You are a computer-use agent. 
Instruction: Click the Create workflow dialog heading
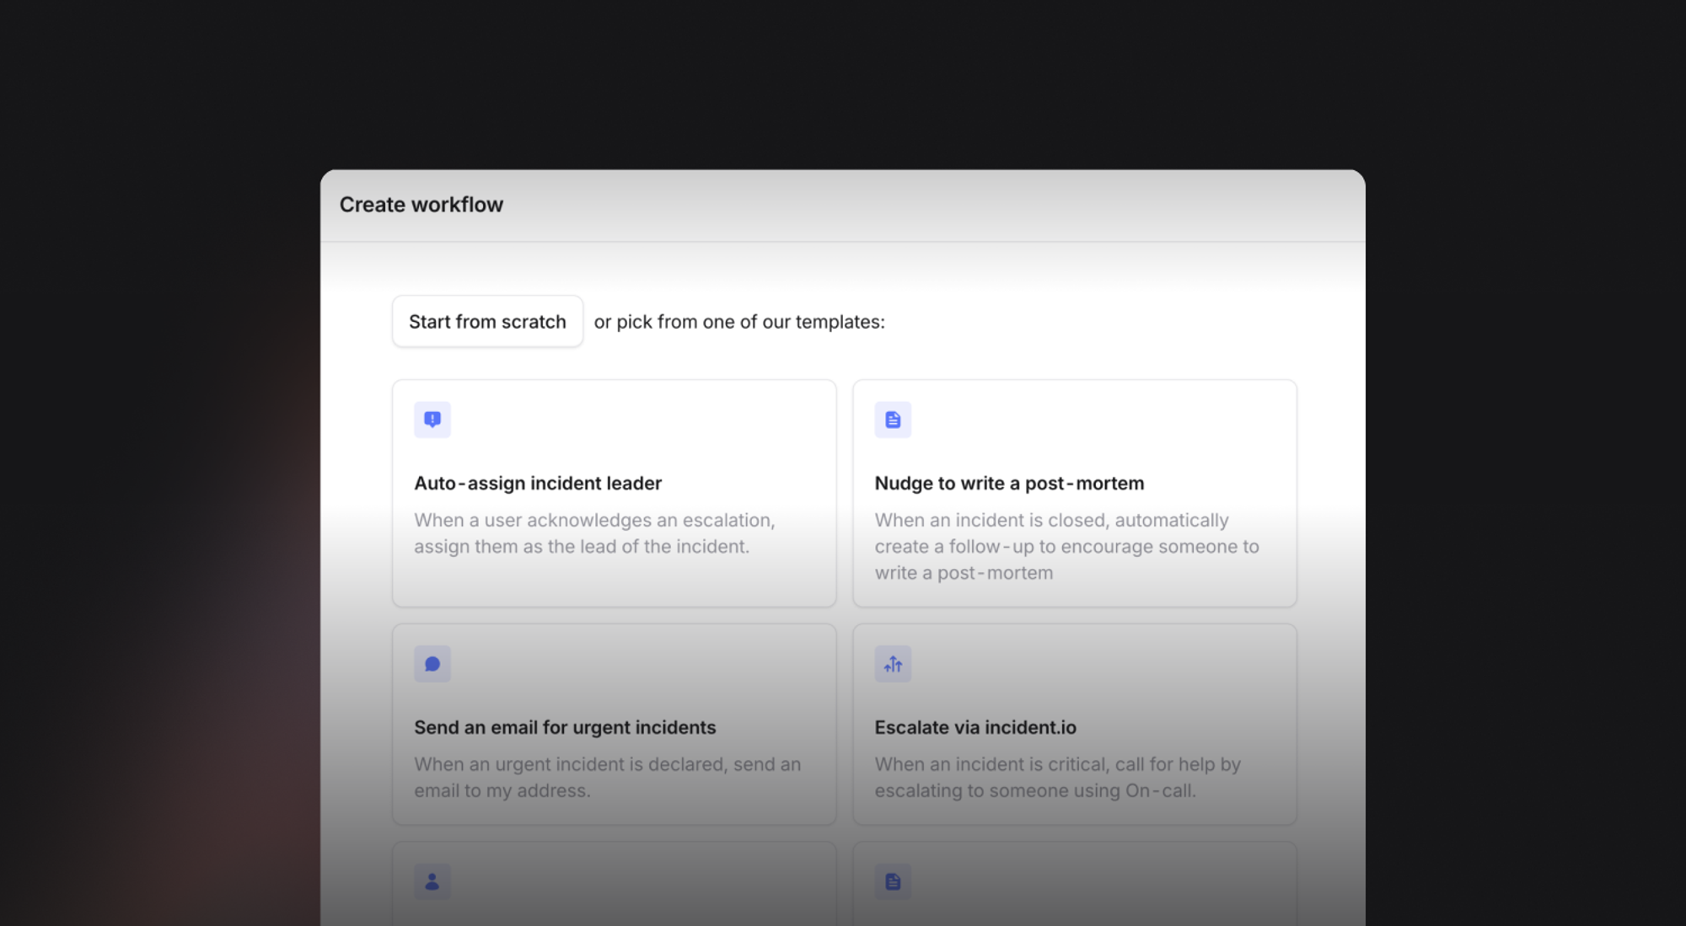point(421,205)
